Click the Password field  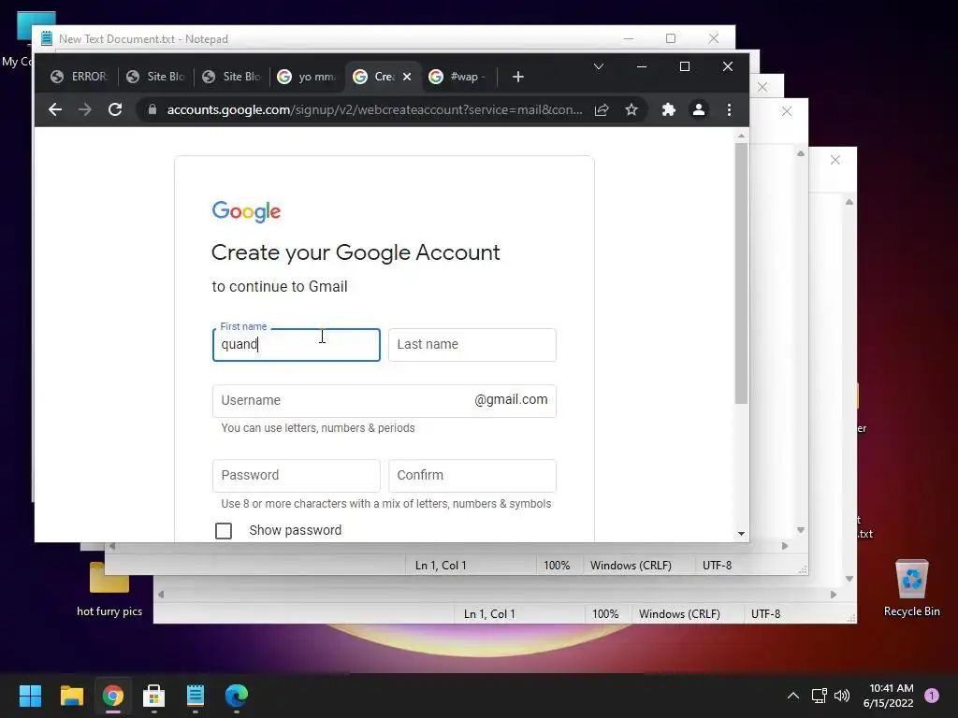(297, 476)
